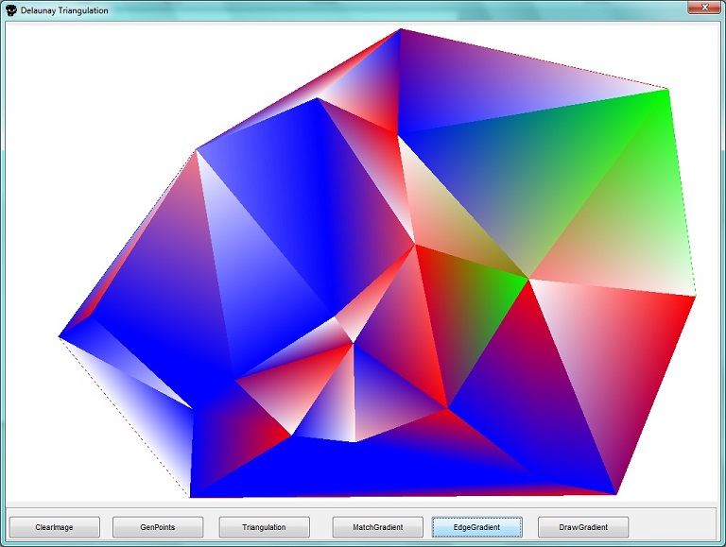Viewport: 726px width, 547px height.
Task: Click the solid blue triangle along bottom edge
Action: pos(397,468)
